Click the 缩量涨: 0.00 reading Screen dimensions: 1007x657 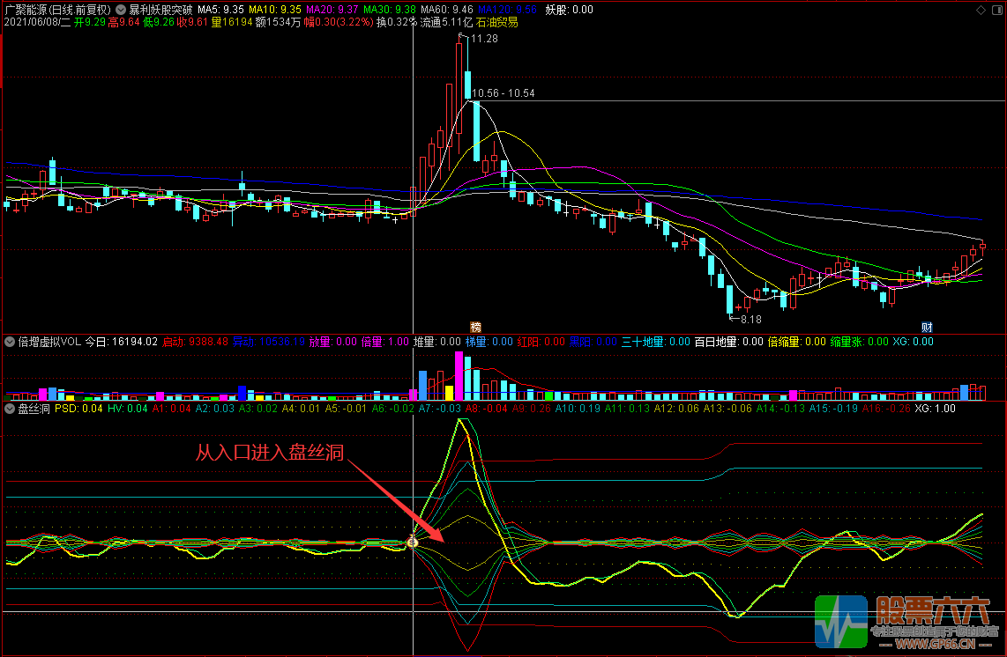859,342
